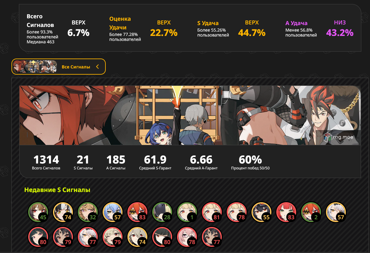The height and width of the screenshot is (253, 370).
Task: Open the avatar showing pity number 28
Action: tap(162, 212)
